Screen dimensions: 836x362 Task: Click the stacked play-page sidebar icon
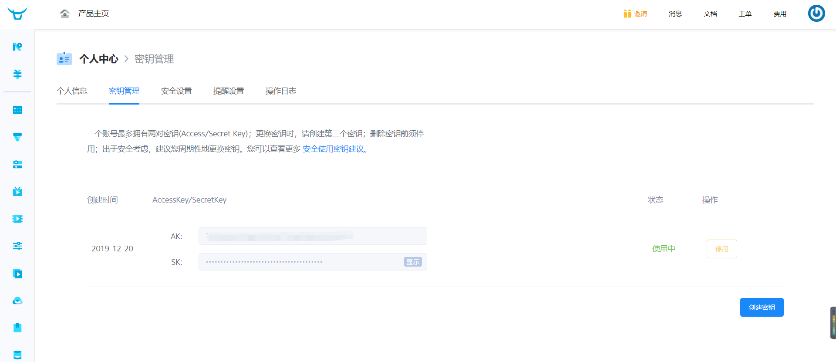17,274
